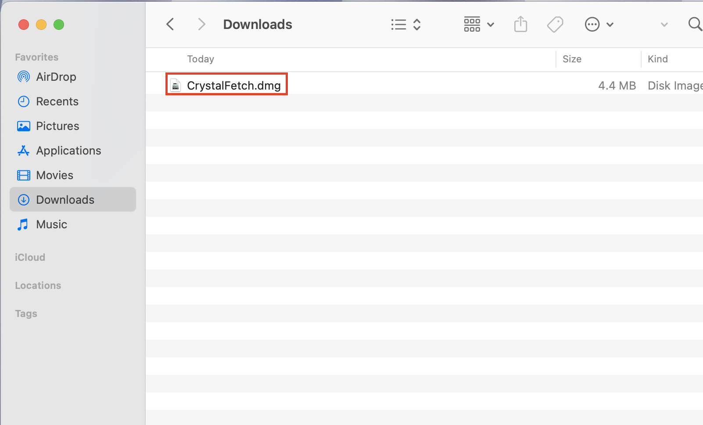This screenshot has width=703, height=425.
Task: Toggle the list view sort order control
Action: pyautogui.click(x=416, y=24)
